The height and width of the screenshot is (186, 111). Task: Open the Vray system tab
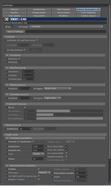click(39, 16)
